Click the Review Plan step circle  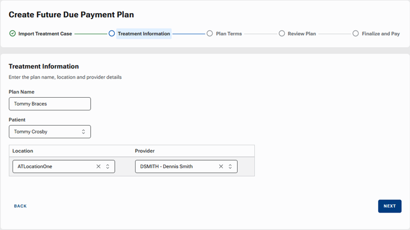click(x=282, y=34)
